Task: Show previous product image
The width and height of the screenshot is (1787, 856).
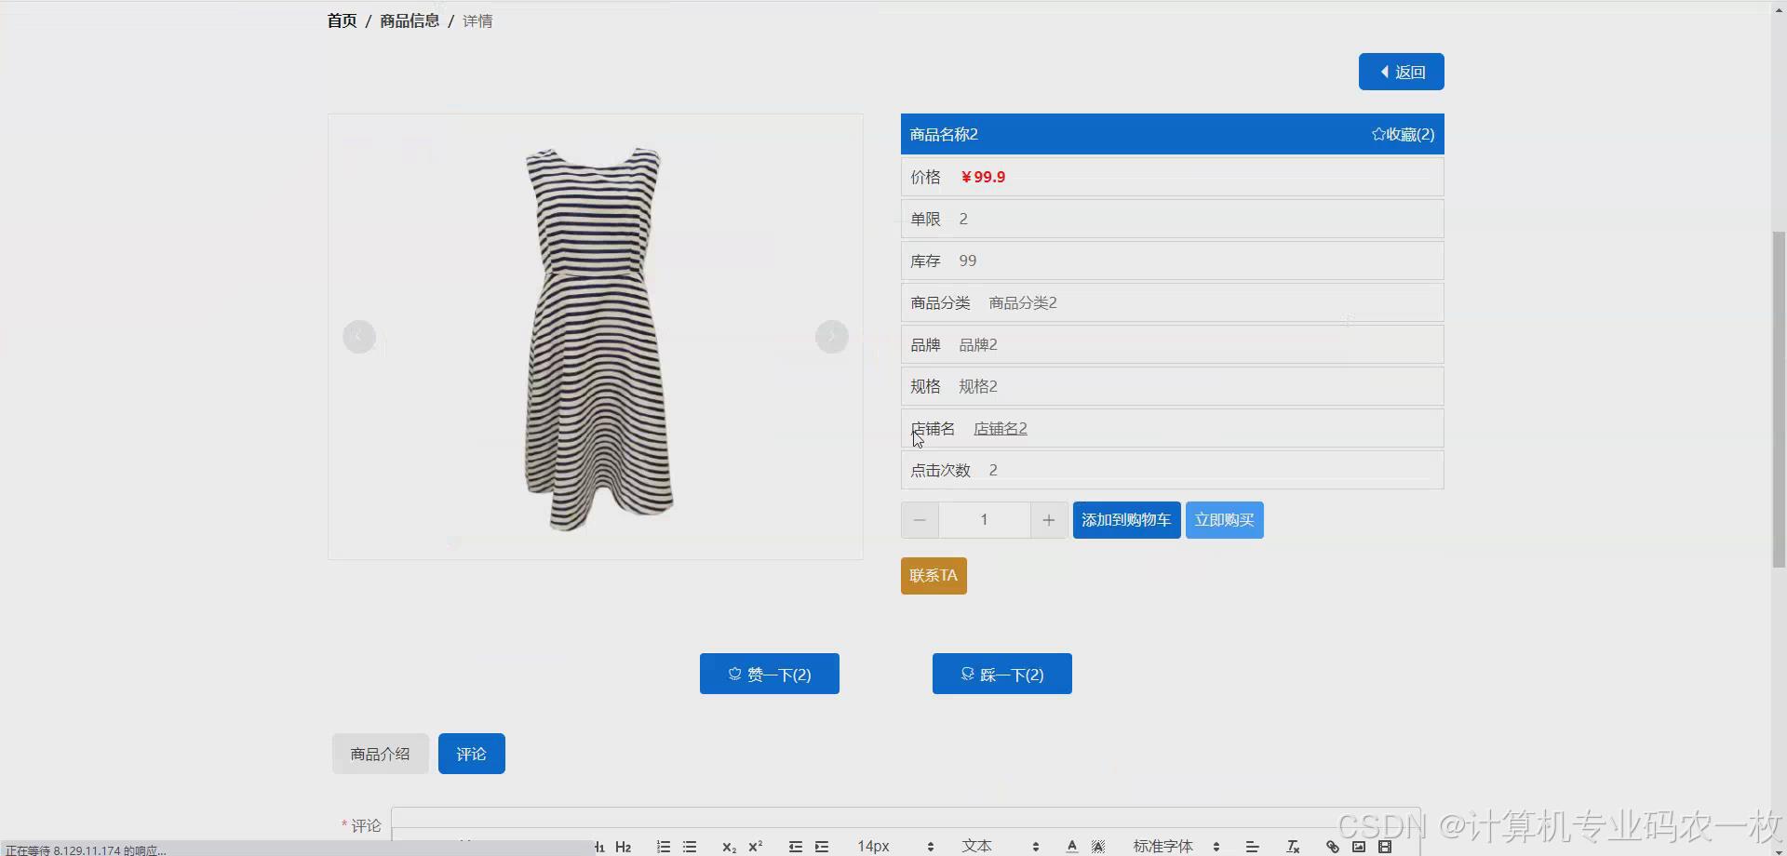Action: (359, 337)
